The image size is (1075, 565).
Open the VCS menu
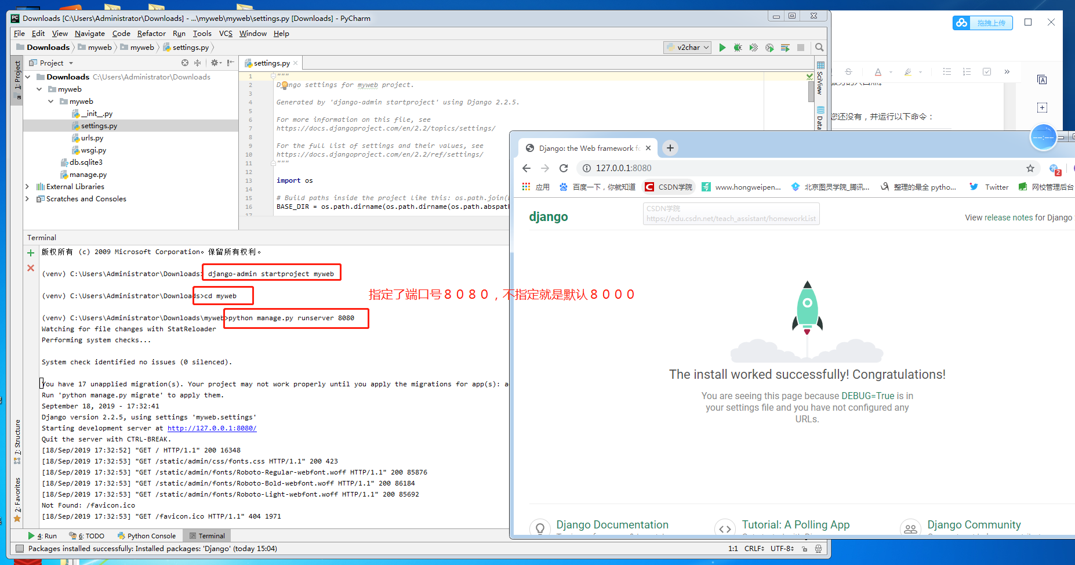click(x=226, y=34)
